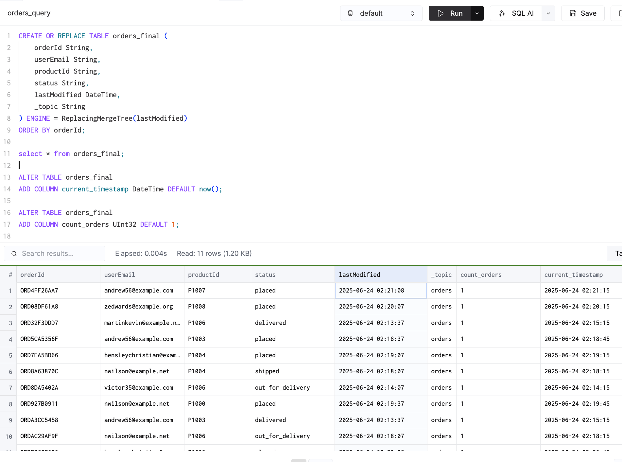Click the orders_query title

pos(29,13)
